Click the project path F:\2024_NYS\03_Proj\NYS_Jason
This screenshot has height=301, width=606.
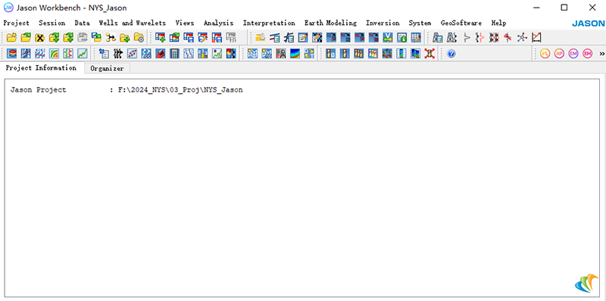(x=180, y=90)
